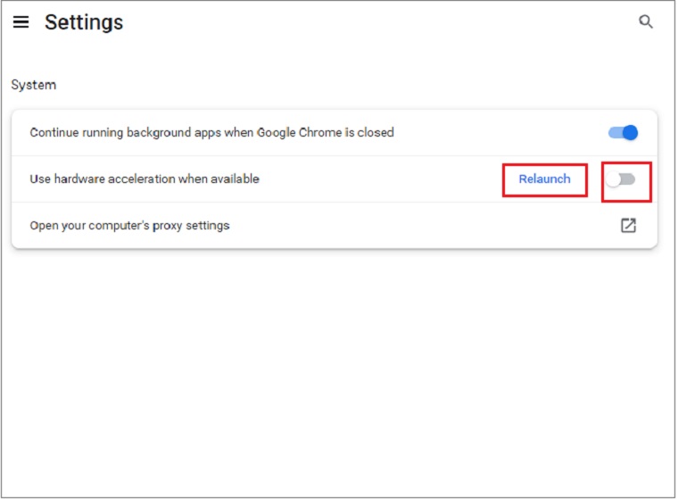Click the white knob of the hardware acceleration switch
The image size is (678, 499).
[614, 179]
